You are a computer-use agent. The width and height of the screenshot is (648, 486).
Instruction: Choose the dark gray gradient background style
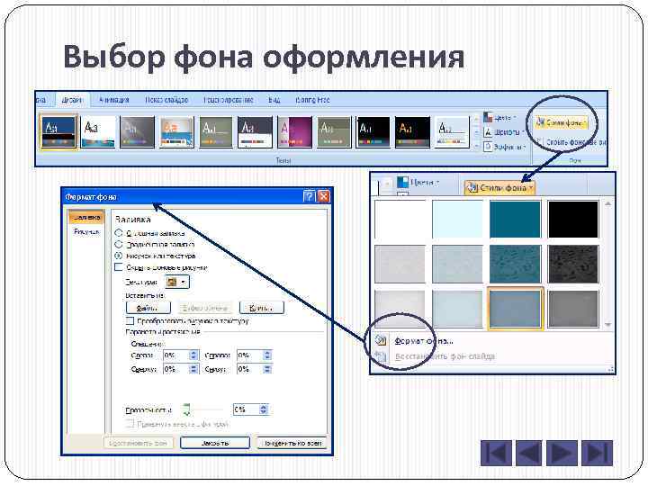[x=572, y=309]
